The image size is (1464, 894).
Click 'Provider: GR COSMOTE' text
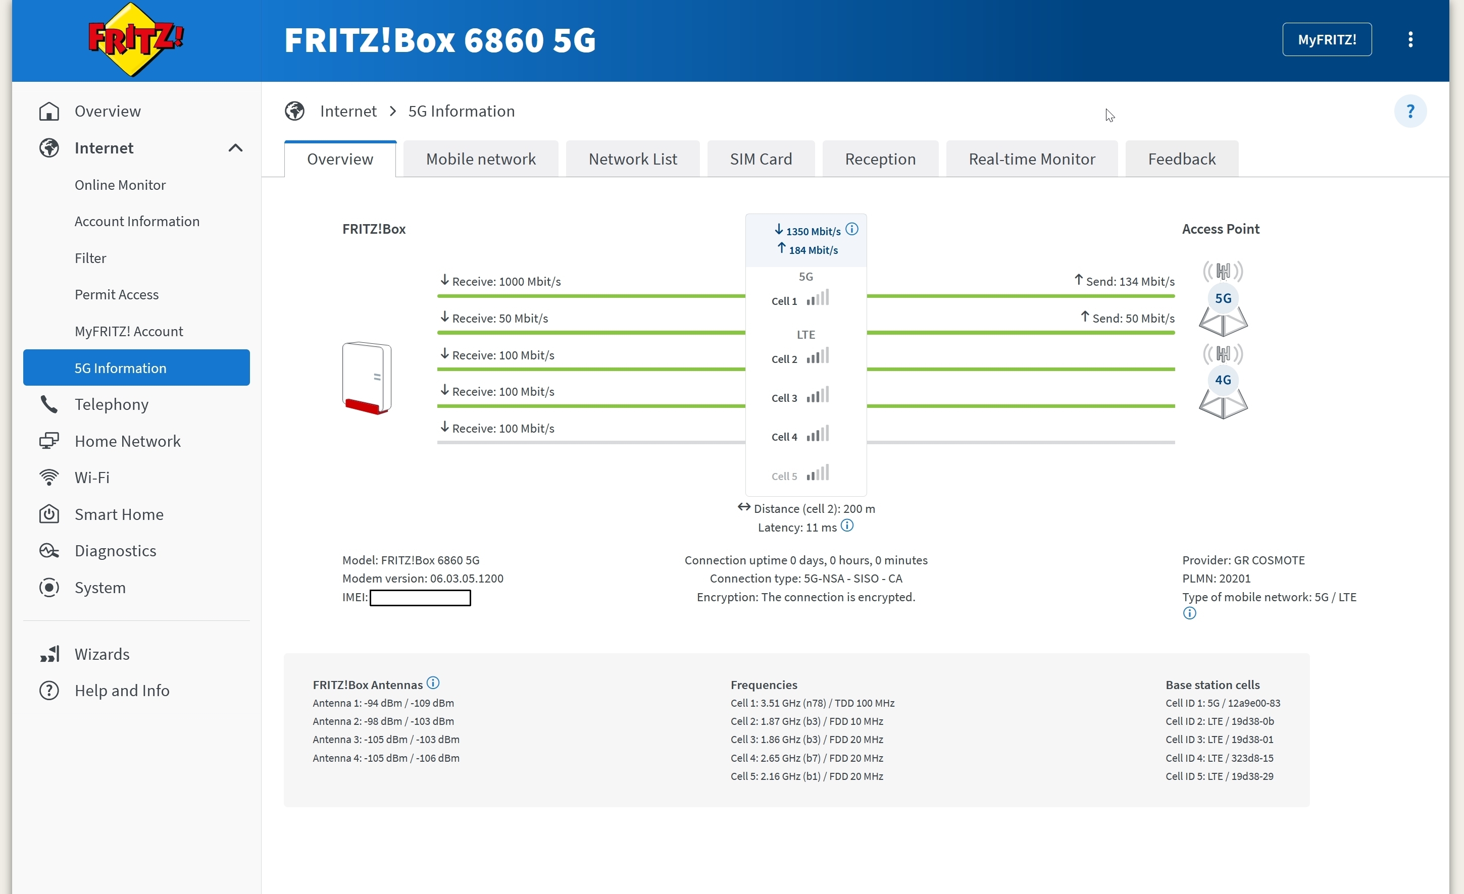coord(1244,560)
